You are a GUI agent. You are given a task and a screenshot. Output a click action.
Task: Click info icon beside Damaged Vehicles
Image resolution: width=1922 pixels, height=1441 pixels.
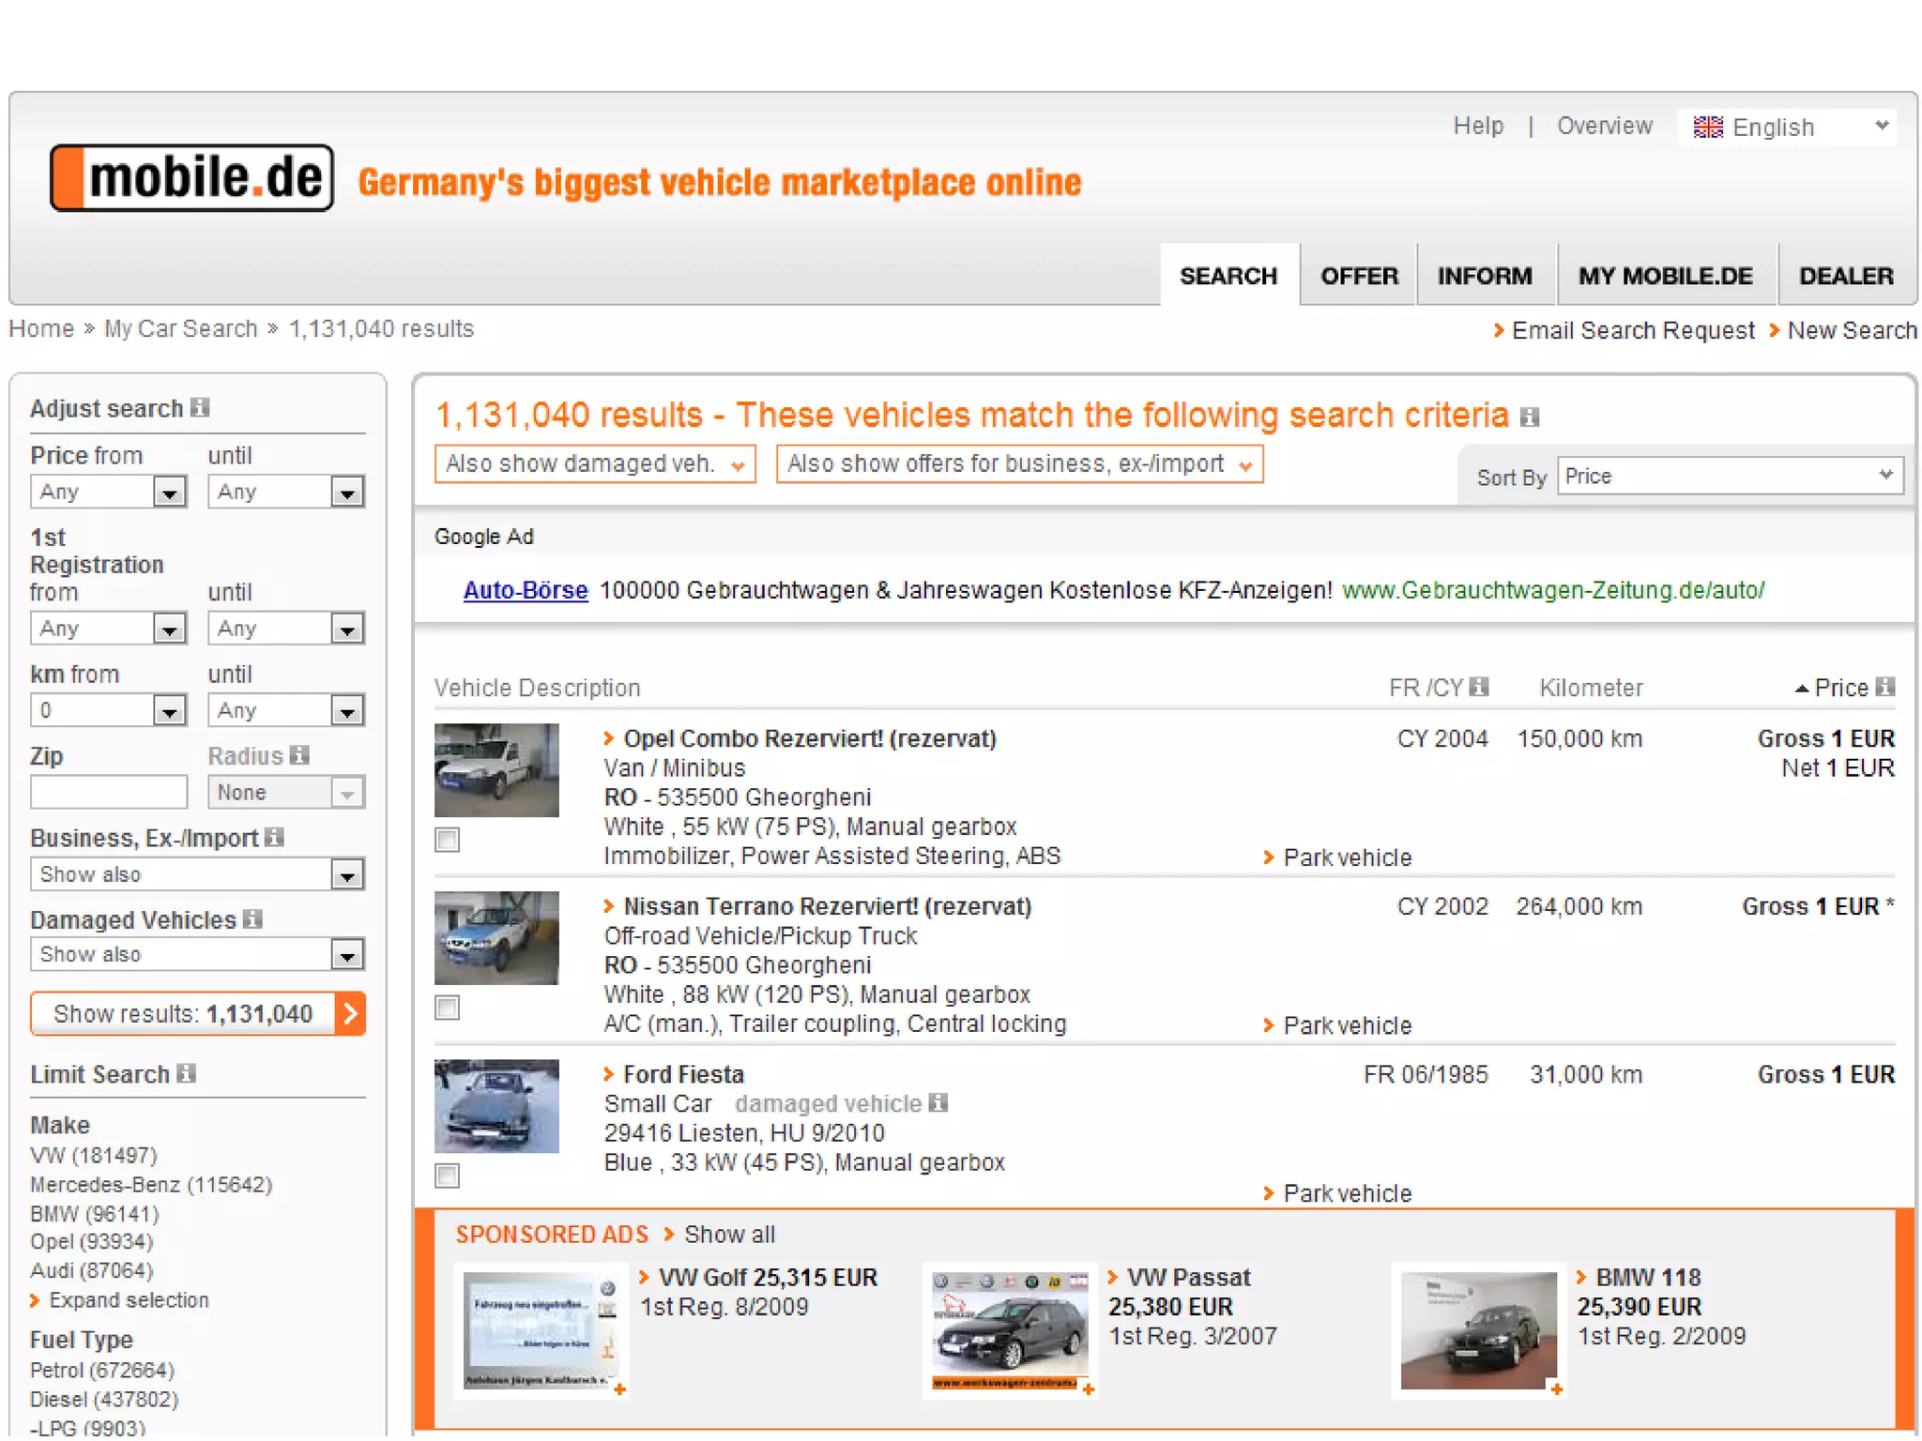point(252,918)
